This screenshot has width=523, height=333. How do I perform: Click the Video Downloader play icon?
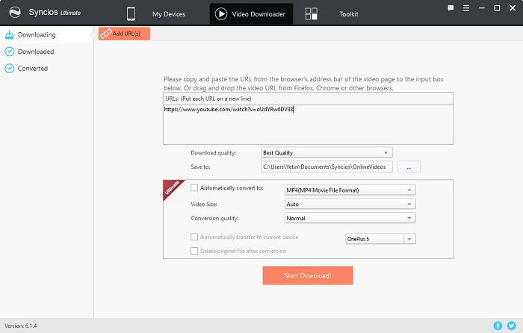pos(221,14)
